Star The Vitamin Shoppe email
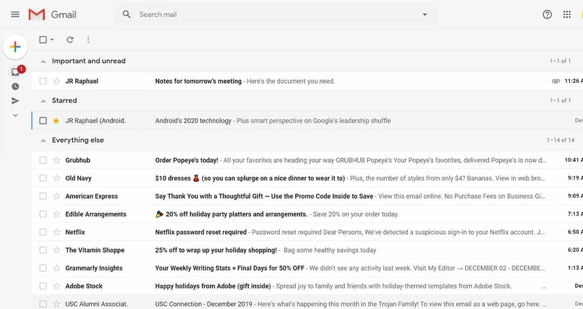The width and height of the screenshot is (583, 309). coord(56,250)
